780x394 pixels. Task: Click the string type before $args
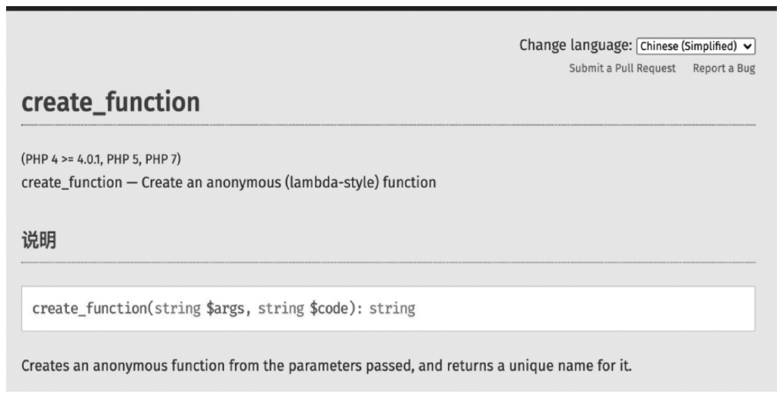coord(178,309)
